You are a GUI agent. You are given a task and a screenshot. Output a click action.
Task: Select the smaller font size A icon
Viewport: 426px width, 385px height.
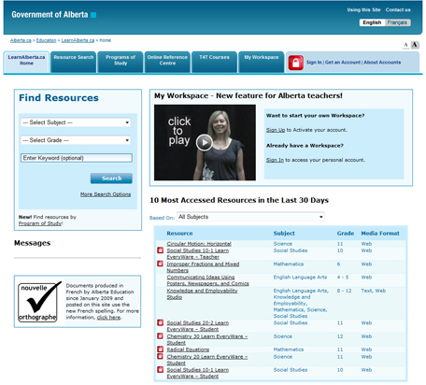point(405,45)
